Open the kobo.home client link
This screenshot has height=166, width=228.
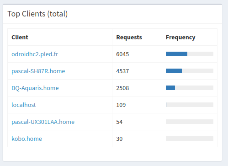(27, 139)
